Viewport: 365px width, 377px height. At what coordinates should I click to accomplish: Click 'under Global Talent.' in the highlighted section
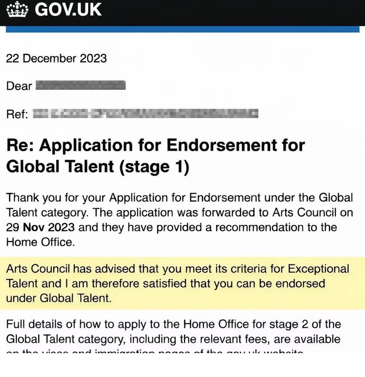(59, 299)
